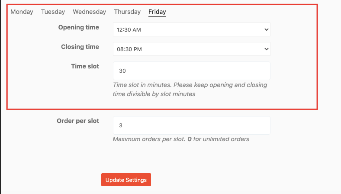Image resolution: width=341 pixels, height=194 pixels.
Task: Focus the Time slot input showing 30
Action: click(192, 71)
